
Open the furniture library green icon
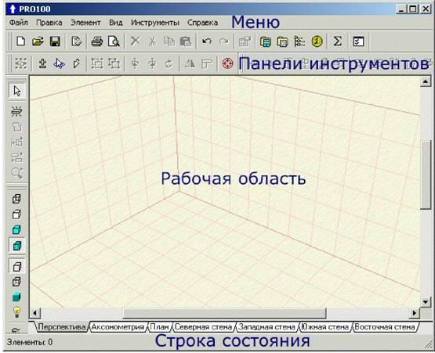(266, 41)
